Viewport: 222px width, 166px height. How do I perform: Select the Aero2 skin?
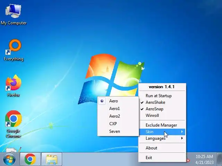(x=118, y=116)
